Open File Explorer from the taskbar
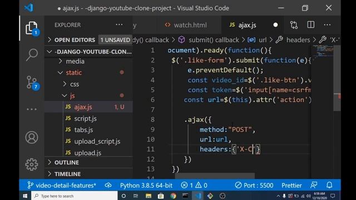356x200 pixels. pyautogui.click(x=149, y=196)
